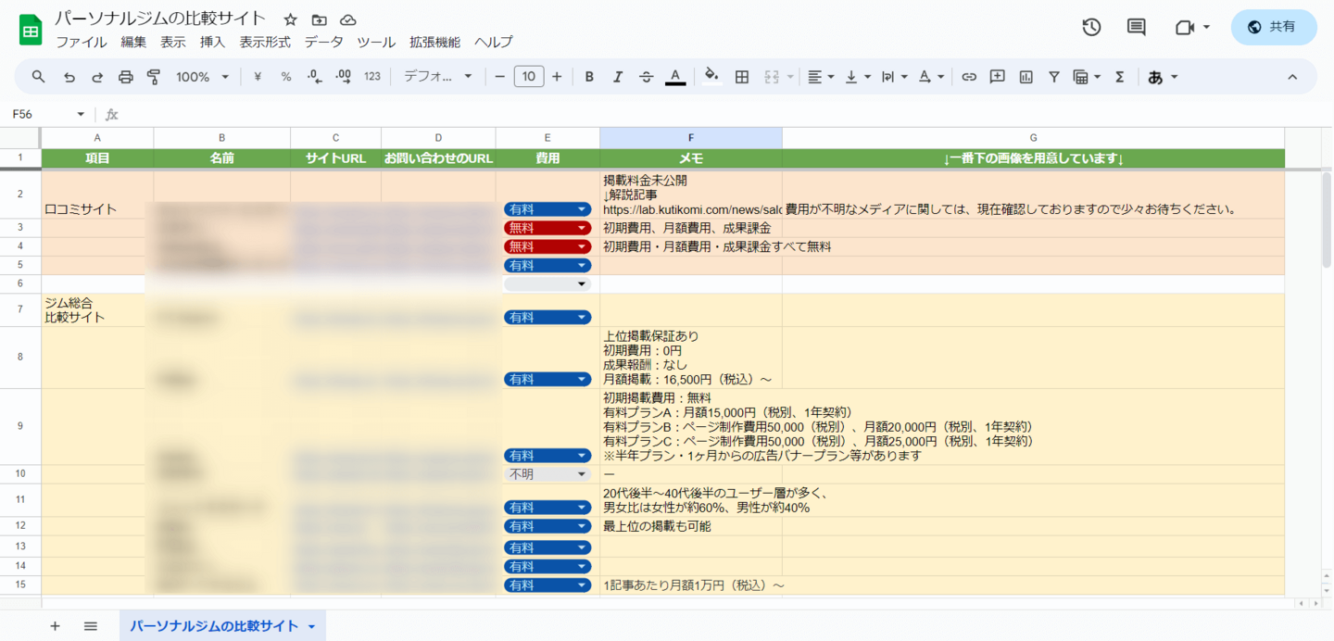Screen dimensions: 1334x641
Task: Click the cell name box showing F56
Action: [46, 114]
